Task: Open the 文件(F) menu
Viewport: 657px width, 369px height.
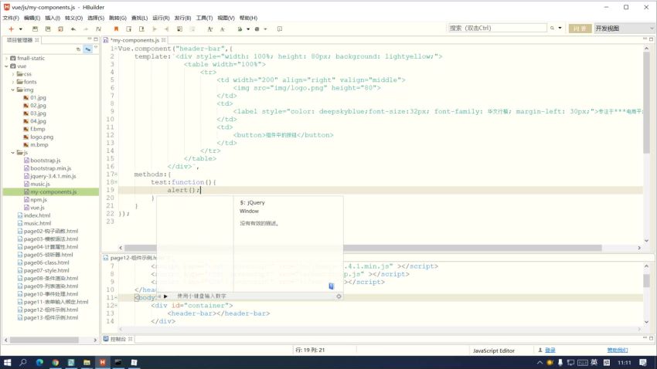Action: pyautogui.click(x=11, y=18)
